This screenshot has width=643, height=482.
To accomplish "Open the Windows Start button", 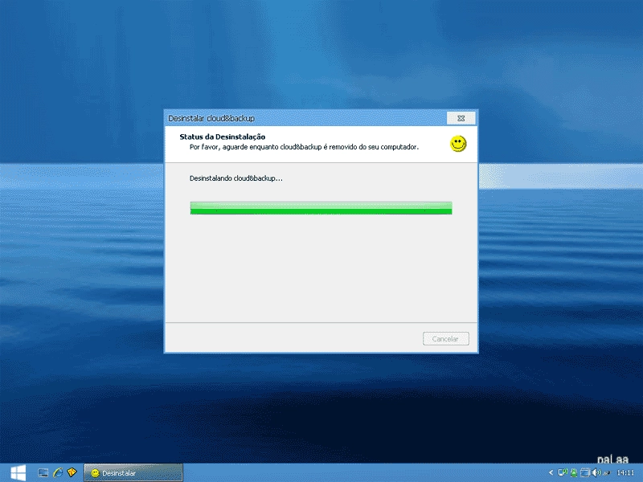I will pyautogui.click(x=18, y=472).
